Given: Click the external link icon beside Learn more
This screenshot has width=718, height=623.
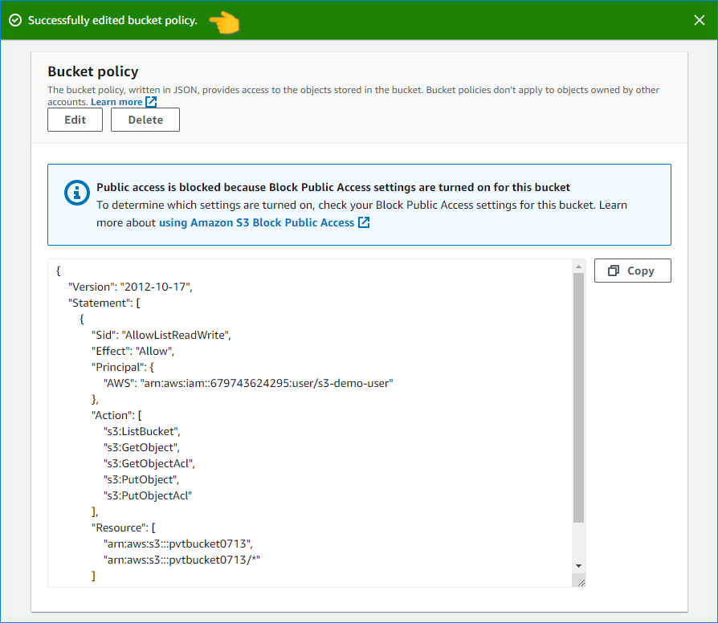Looking at the screenshot, I should (x=151, y=102).
